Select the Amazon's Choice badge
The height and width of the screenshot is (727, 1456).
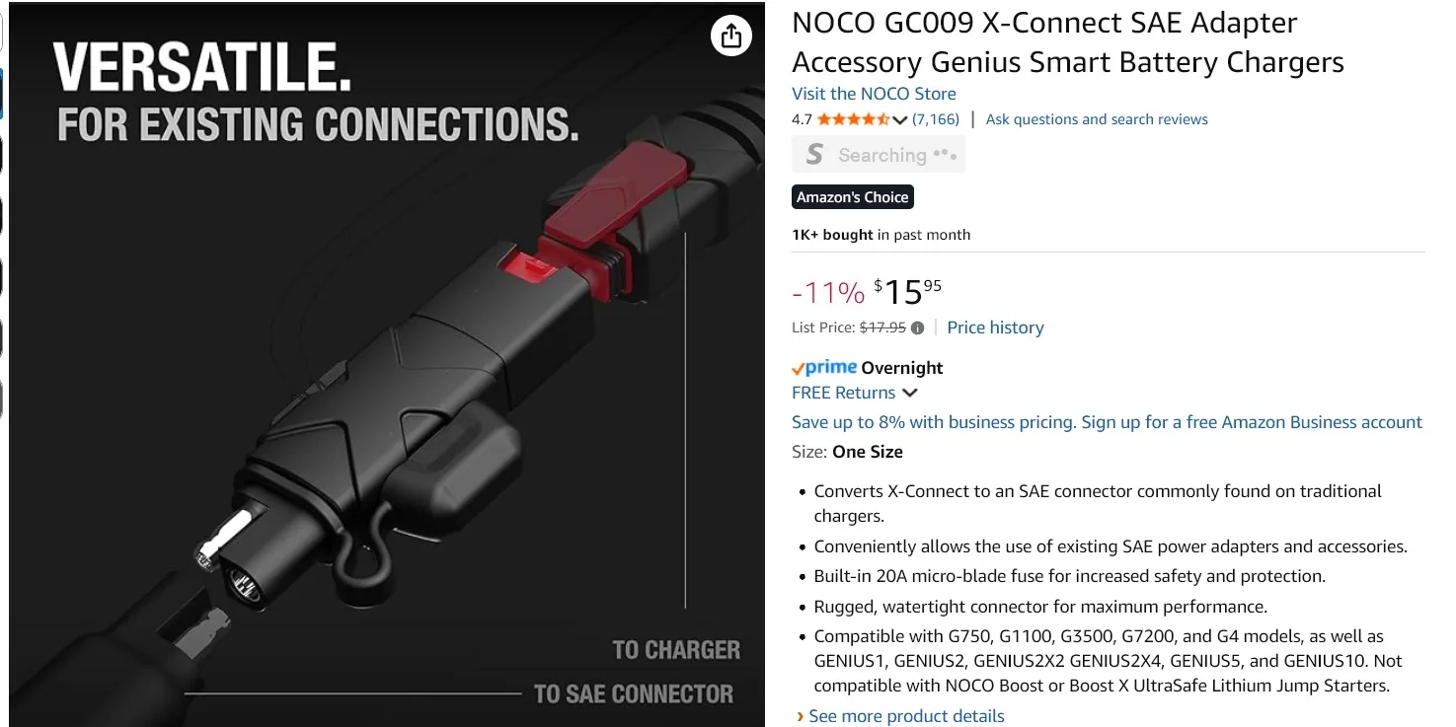(852, 196)
